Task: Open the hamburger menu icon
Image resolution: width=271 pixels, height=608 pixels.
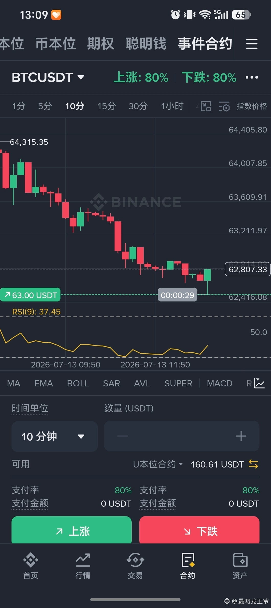Action: 252,44
